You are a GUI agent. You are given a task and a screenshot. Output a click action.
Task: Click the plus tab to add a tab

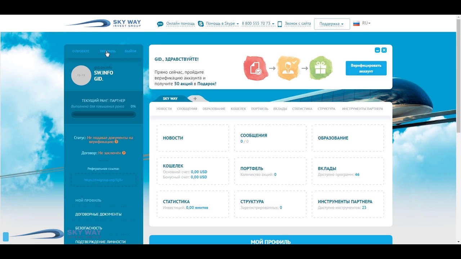click(x=195, y=99)
